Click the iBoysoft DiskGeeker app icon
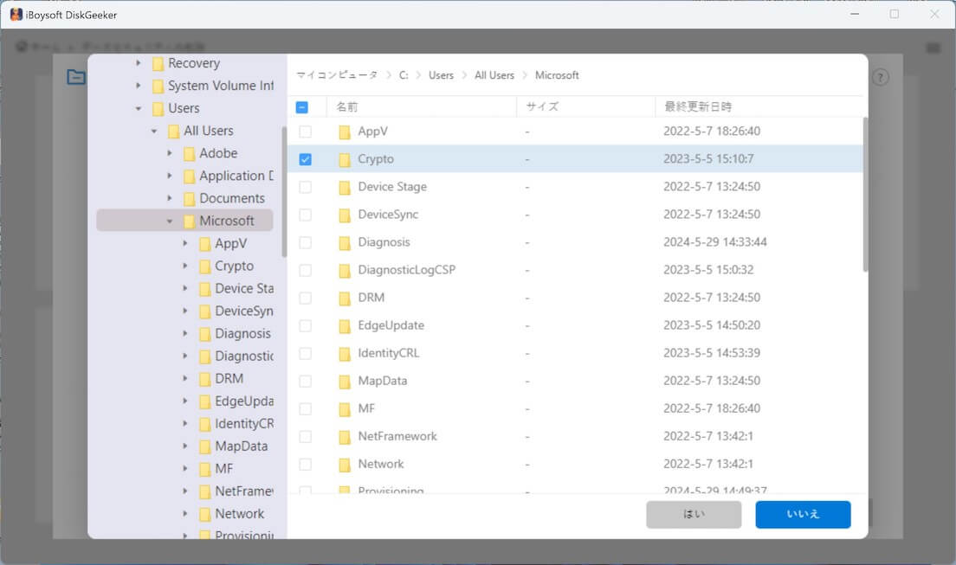This screenshot has width=956, height=565. pyautogui.click(x=16, y=15)
